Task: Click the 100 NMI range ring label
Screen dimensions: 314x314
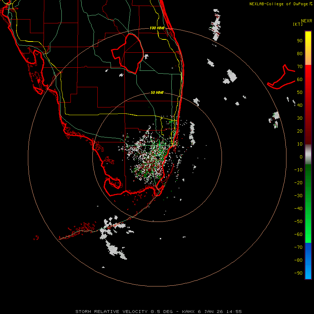Action: [157, 28]
